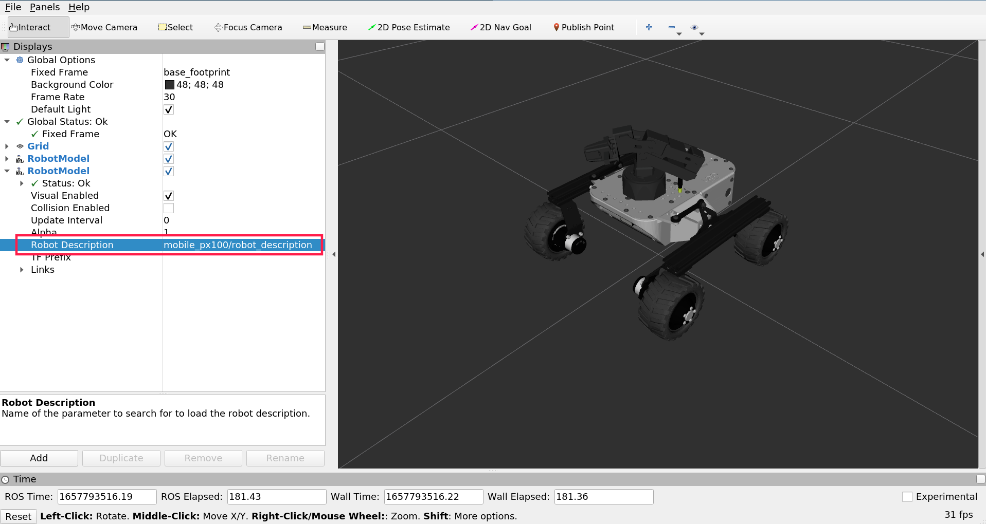
Task: Activate the Focus Camera tool
Action: coord(247,27)
